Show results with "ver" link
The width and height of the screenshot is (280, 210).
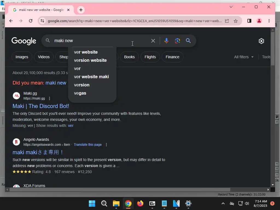[x=71, y=126]
